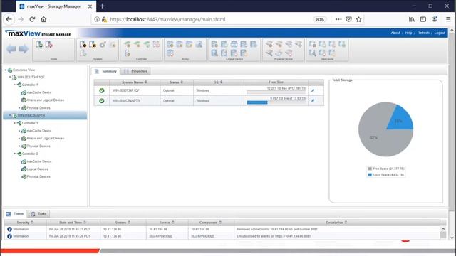Open the Tasks tab
This screenshot has height=256, width=456.
coord(39,214)
